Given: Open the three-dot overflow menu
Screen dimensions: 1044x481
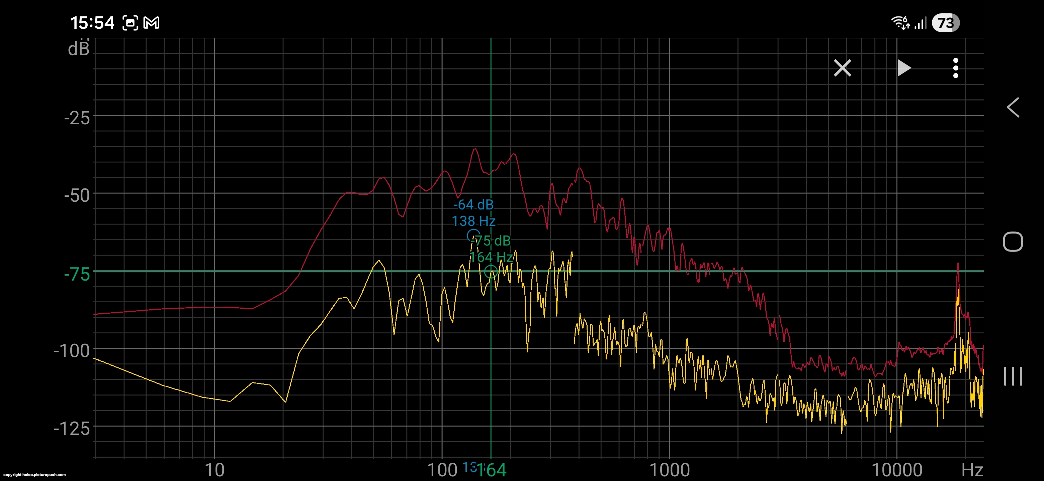Looking at the screenshot, I should pyautogui.click(x=955, y=68).
